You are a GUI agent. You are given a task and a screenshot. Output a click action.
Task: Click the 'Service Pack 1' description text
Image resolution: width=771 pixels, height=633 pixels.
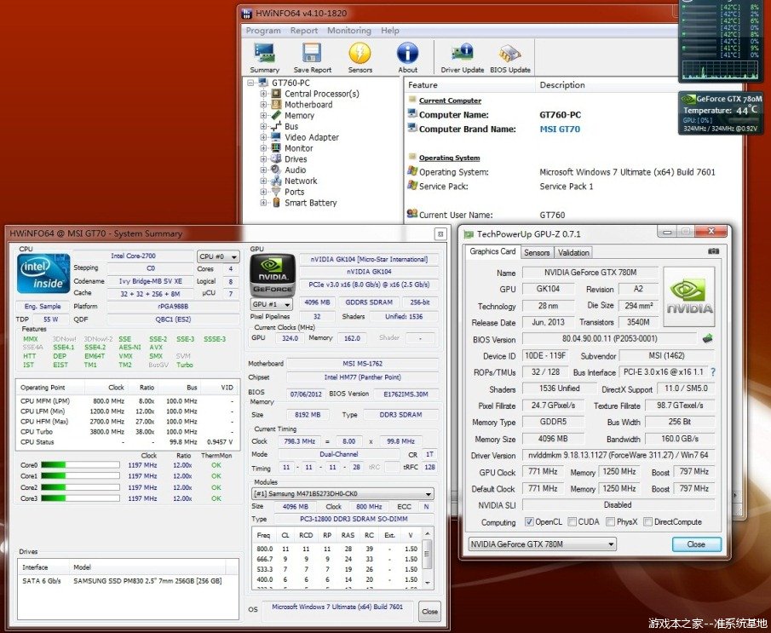point(567,187)
